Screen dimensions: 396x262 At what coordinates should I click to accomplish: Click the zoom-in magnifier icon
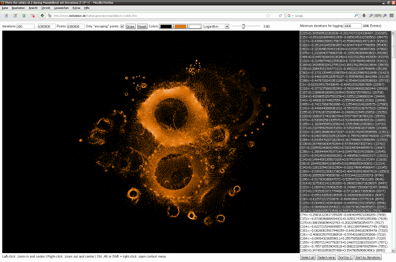tap(384, 16)
